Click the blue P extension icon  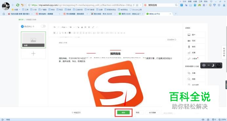point(181,5)
